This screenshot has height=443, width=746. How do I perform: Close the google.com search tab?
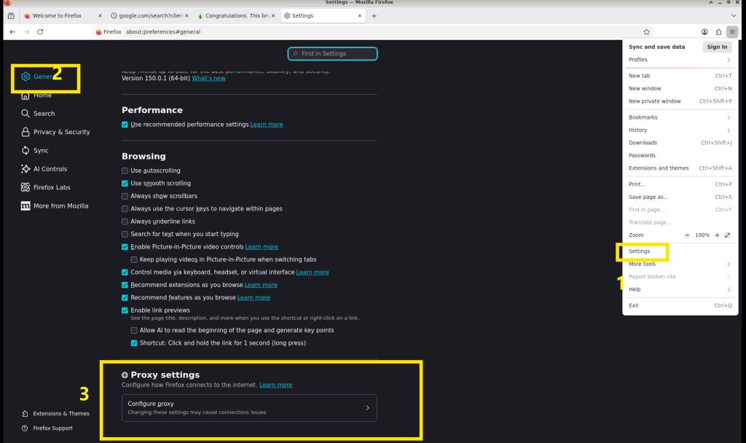click(x=186, y=16)
